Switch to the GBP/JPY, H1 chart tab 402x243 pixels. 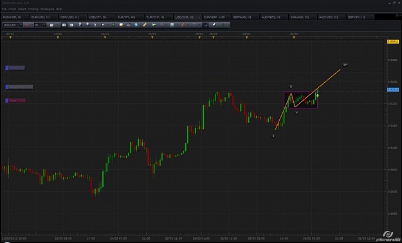tap(360, 17)
